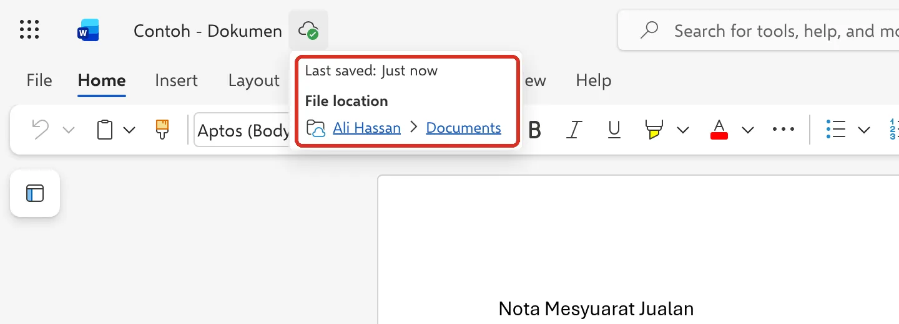Expand the font color dropdown
The image size is (899, 324).
click(748, 130)
